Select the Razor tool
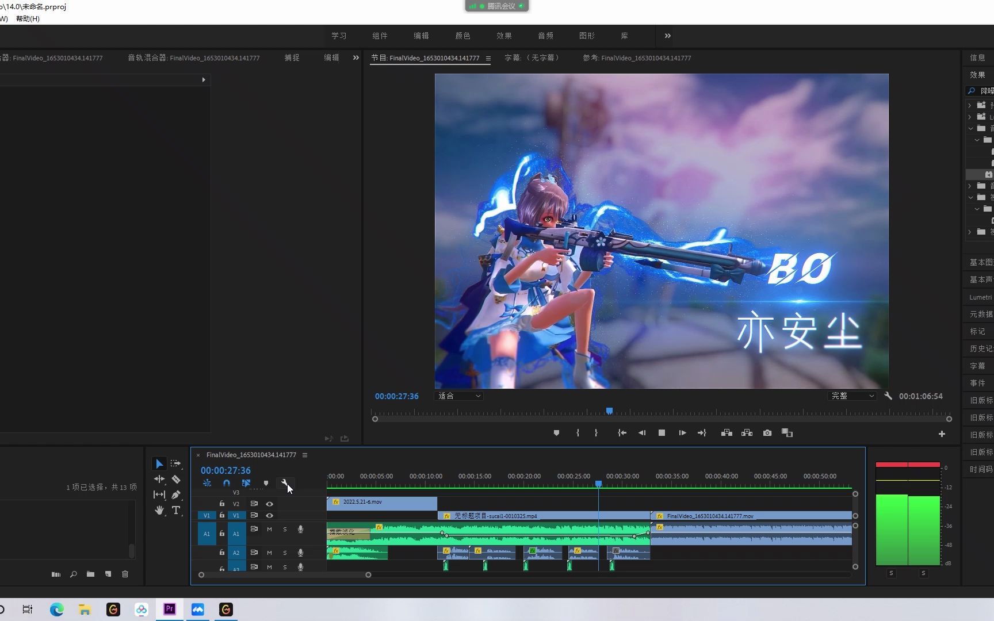994x621 pixels. pos(176,479)
